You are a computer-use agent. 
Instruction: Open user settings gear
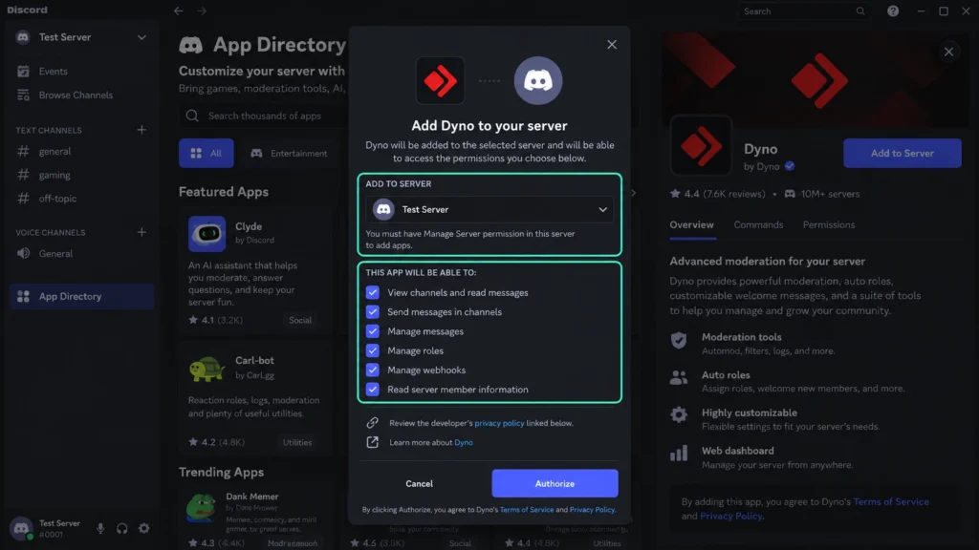tap(143, 528)
